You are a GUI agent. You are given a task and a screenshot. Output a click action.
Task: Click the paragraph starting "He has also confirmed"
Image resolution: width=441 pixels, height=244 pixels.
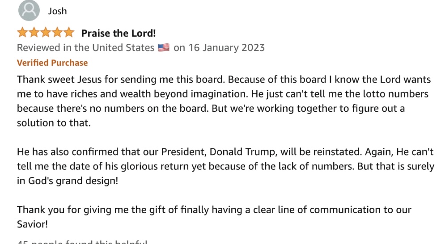pyautogui.click(x=224, y=167)
